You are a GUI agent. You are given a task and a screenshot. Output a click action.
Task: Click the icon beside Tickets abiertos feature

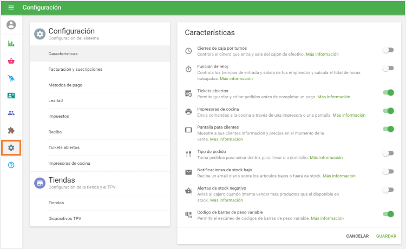[188, 93]
